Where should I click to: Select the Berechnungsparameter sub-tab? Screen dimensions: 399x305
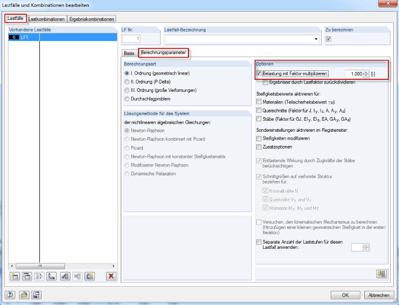coord(163,52)
